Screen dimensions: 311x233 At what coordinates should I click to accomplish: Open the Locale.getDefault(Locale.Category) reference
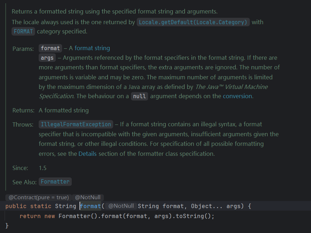(192, 22)
